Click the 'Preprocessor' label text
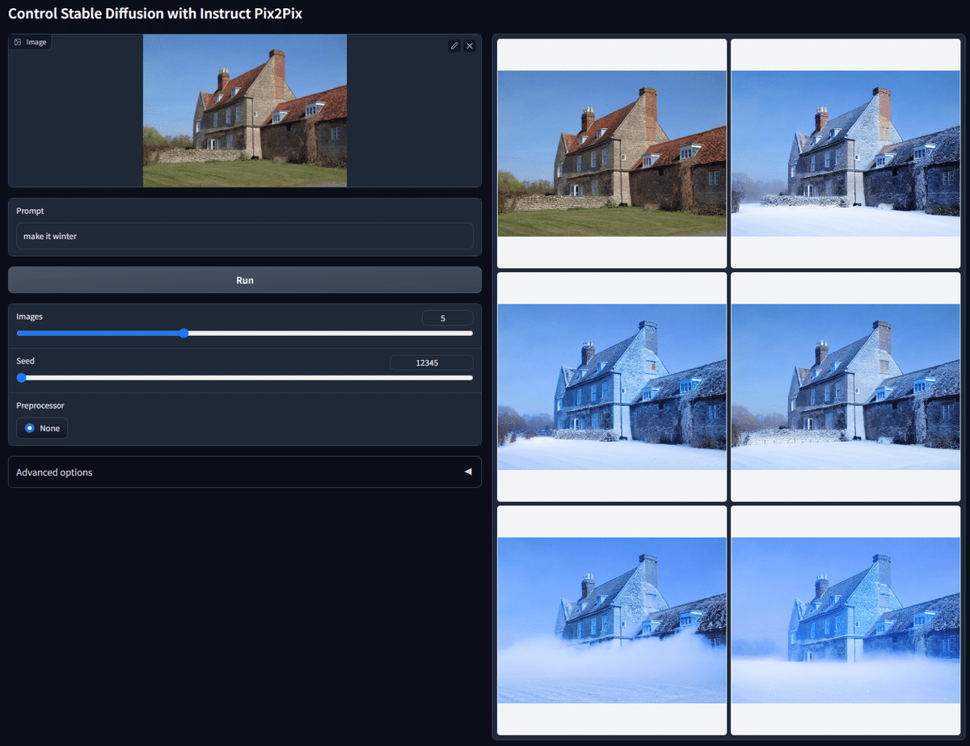Image resolution: width=970 pixels, height=746 pixels. (40, 405)
